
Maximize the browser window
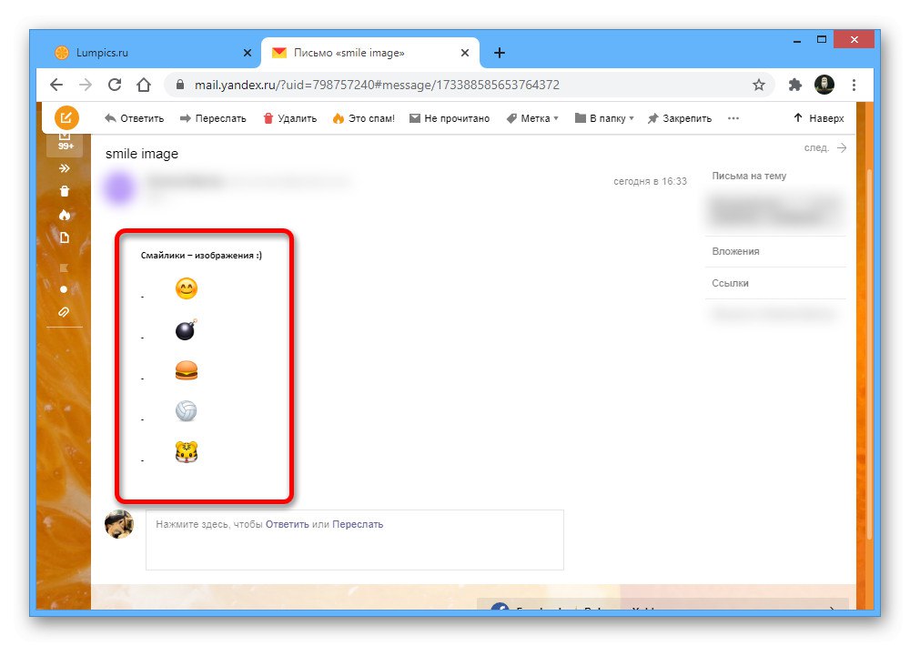click(821, 40)
